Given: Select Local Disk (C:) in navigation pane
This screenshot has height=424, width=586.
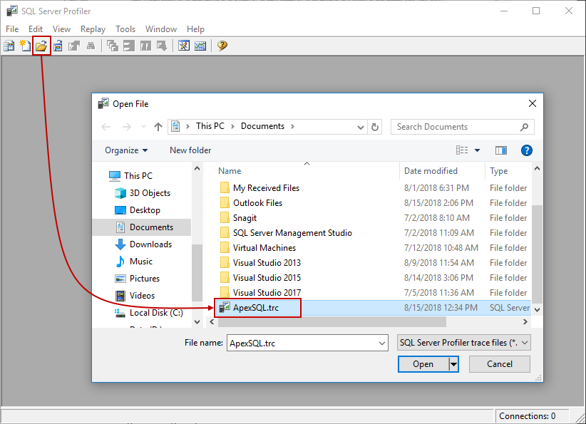Looking at the screenshot, I should click(149, 313).
